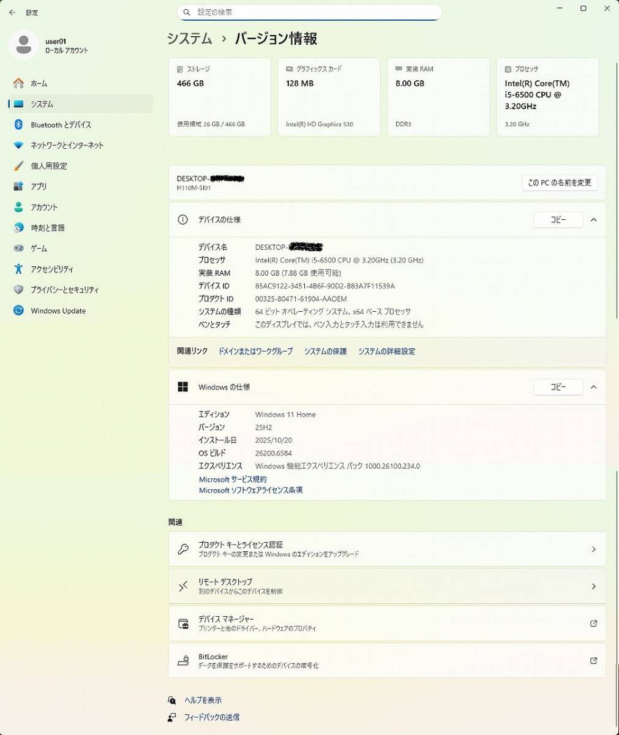Click the product key icon
Image resolution: width=619 pixels, height=735 pixels.
point(183,549)
